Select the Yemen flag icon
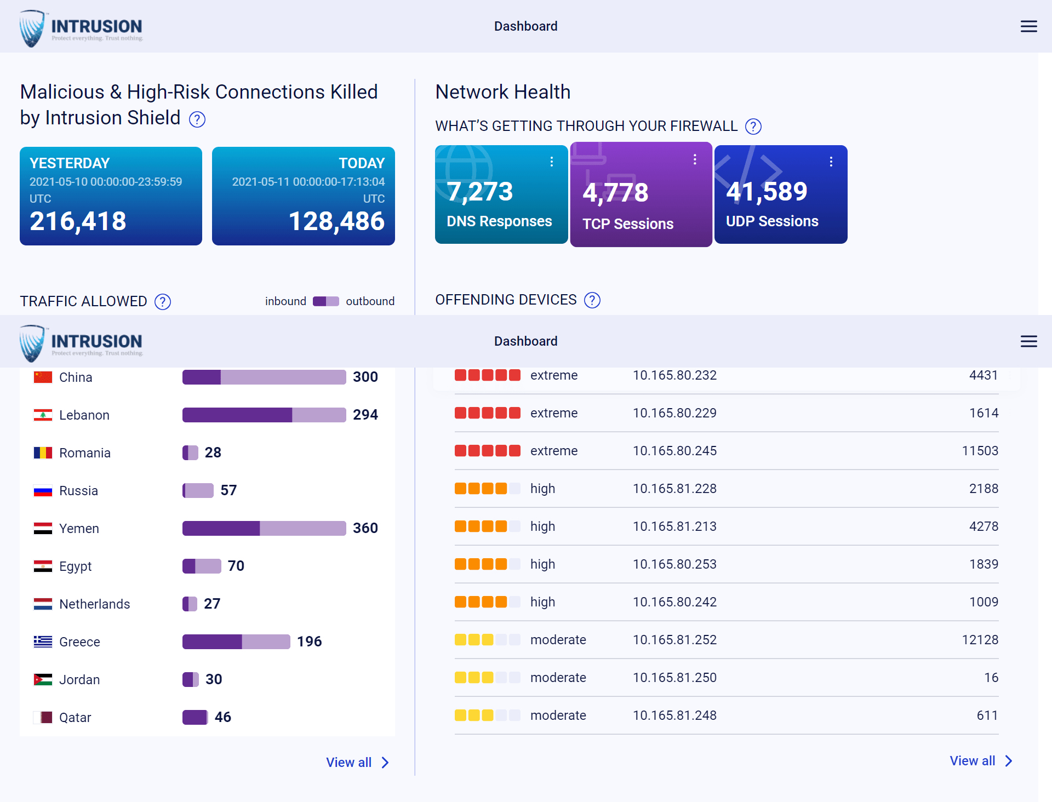 point(42,528)
